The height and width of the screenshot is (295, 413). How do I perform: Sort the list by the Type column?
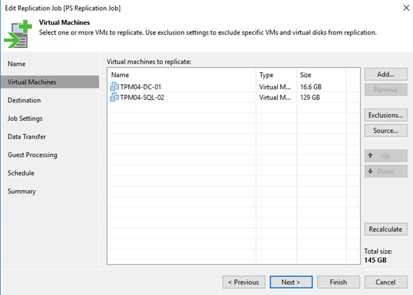(x=276, y=75)
